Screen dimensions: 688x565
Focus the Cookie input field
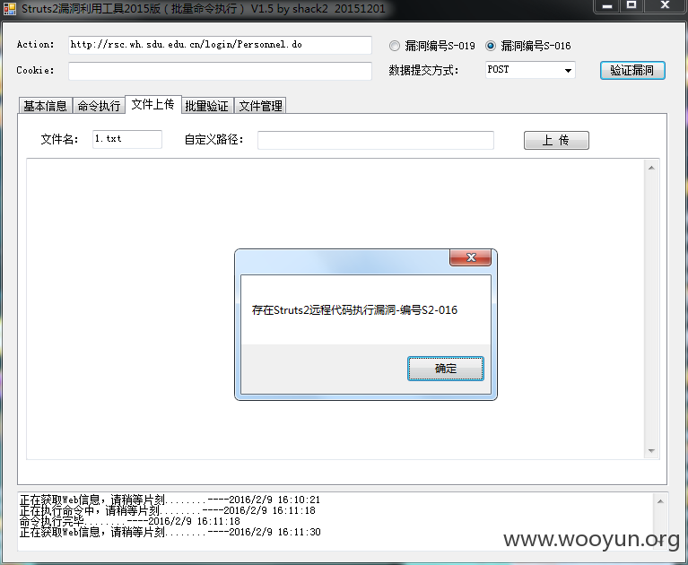point(220,71)
